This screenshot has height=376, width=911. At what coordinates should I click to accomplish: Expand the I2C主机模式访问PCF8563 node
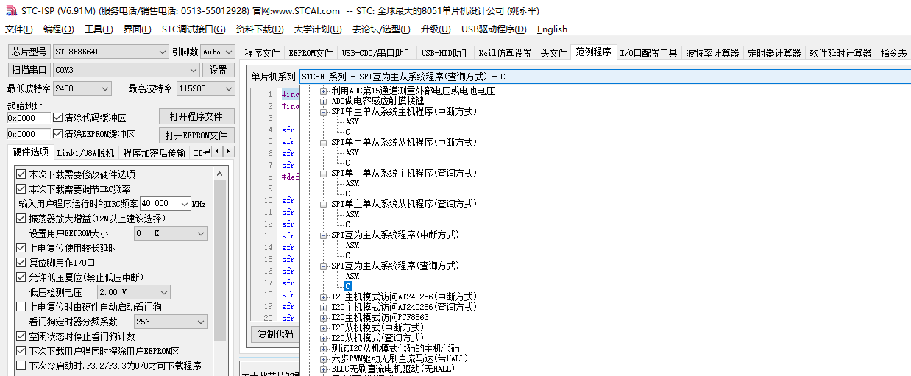tap(324, 317)
